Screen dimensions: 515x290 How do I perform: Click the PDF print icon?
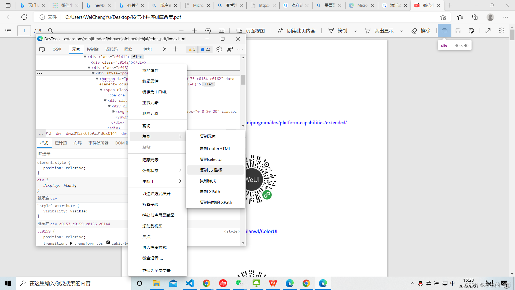(444, 31)
